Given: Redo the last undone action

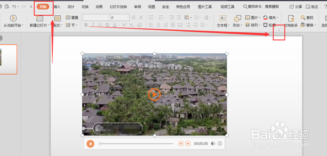Looking at the screenshot, I should click(24, 7).
